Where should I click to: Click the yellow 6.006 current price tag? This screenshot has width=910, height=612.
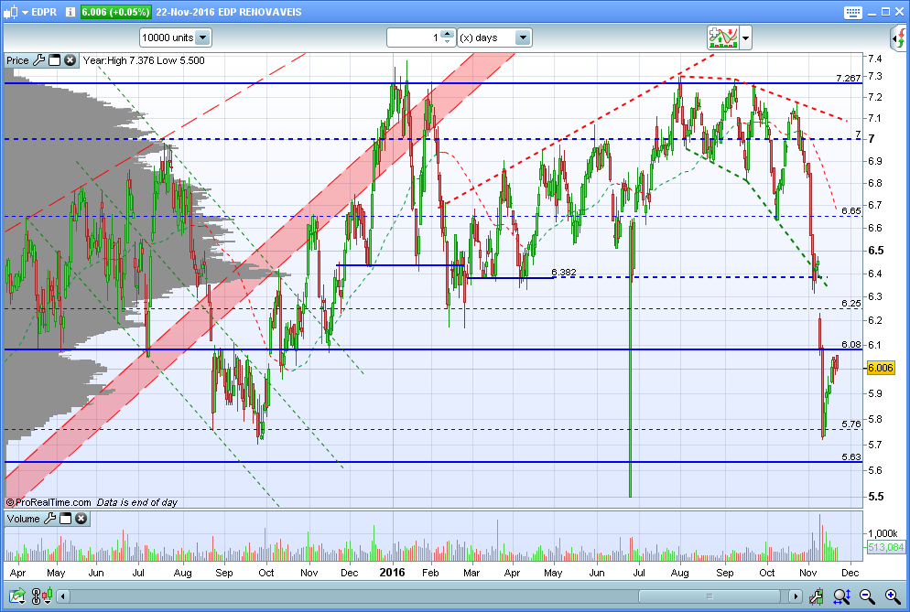tap(881, 368)
